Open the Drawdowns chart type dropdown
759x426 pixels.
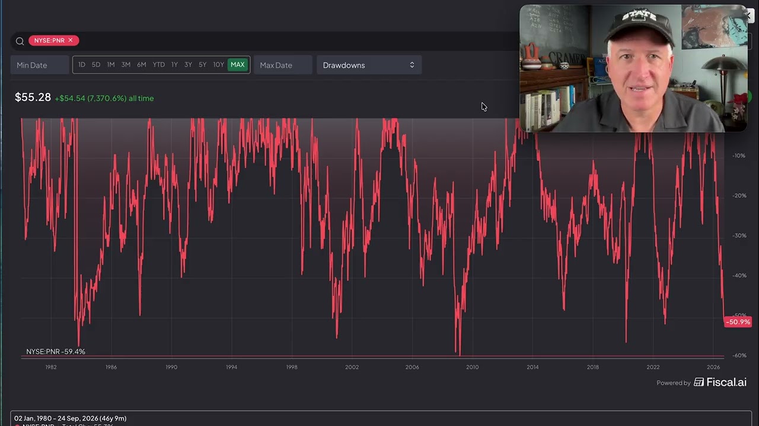[x=369, y=65]
